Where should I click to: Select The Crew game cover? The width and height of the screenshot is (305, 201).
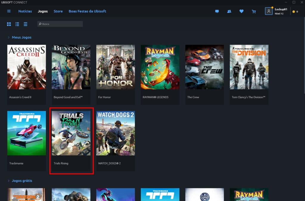[x=205, y=67]
